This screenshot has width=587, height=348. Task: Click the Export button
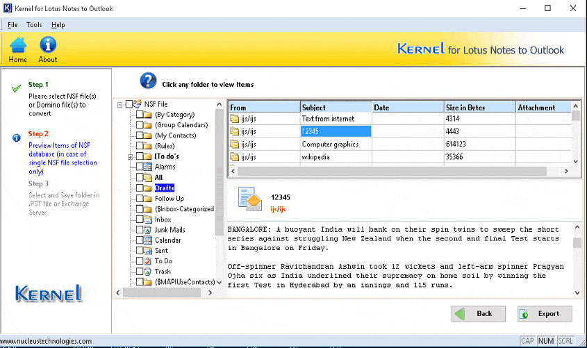click(545, 314)
